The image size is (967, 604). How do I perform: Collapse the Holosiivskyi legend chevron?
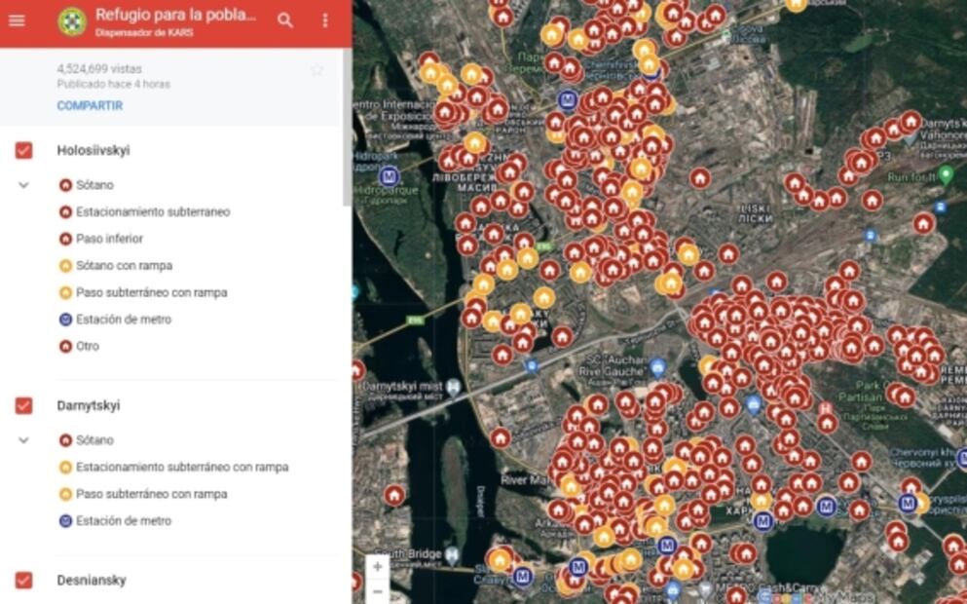tap(24, 185)
